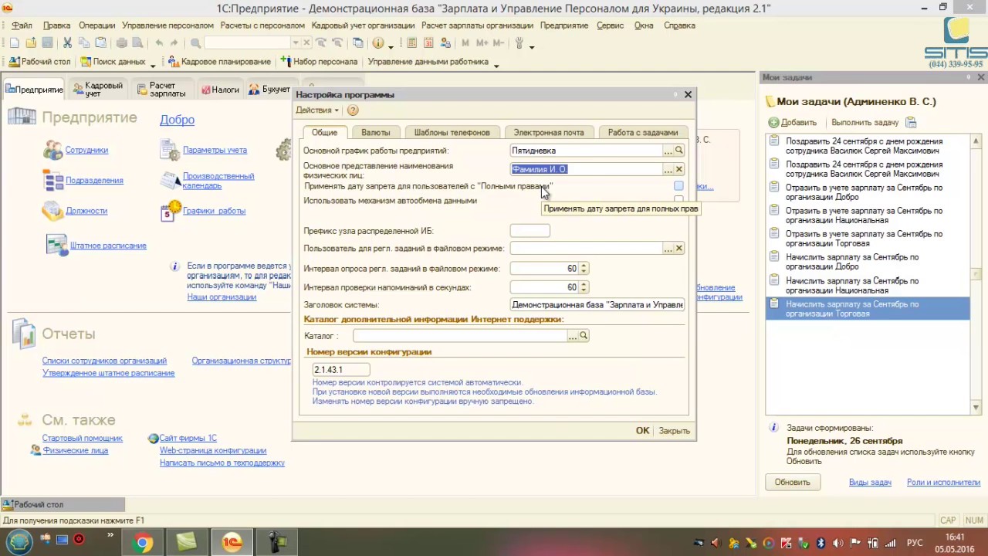Open the Виды задач link
988x556 pixels.
pos(870,483)
